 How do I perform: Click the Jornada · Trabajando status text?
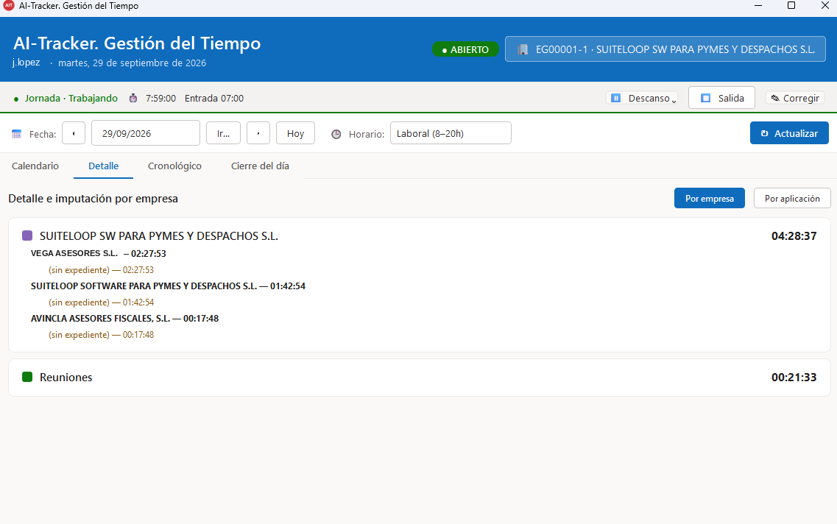coord(71,98)
